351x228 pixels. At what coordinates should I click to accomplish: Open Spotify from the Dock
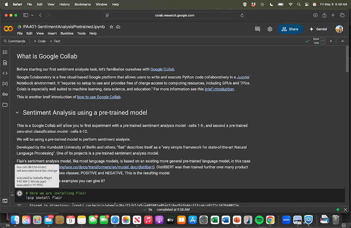pyautogui.click(x=259, y=220)
